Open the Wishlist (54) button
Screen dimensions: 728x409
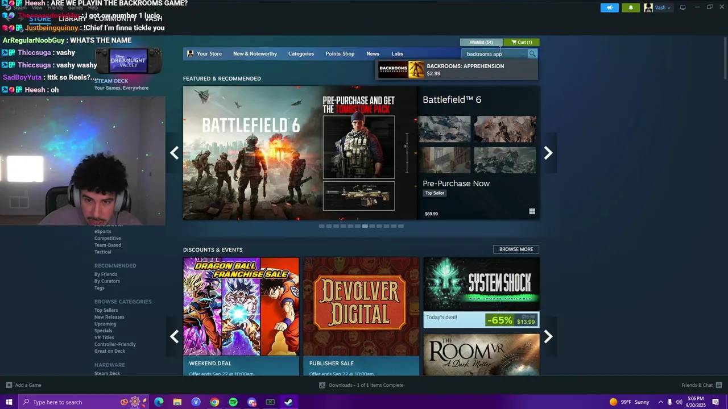[481, 42]
